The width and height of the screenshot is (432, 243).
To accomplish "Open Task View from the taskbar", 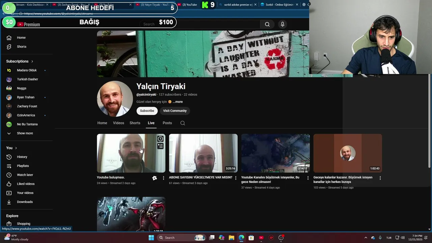I will pyautogui.click(x=212, y=238).
